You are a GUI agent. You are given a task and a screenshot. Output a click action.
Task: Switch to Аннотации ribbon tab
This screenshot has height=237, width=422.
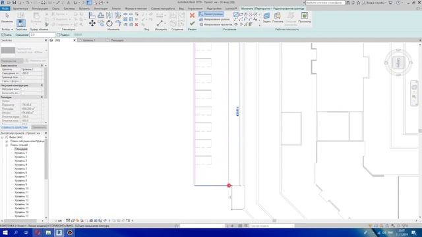click(x=101, y=9)
